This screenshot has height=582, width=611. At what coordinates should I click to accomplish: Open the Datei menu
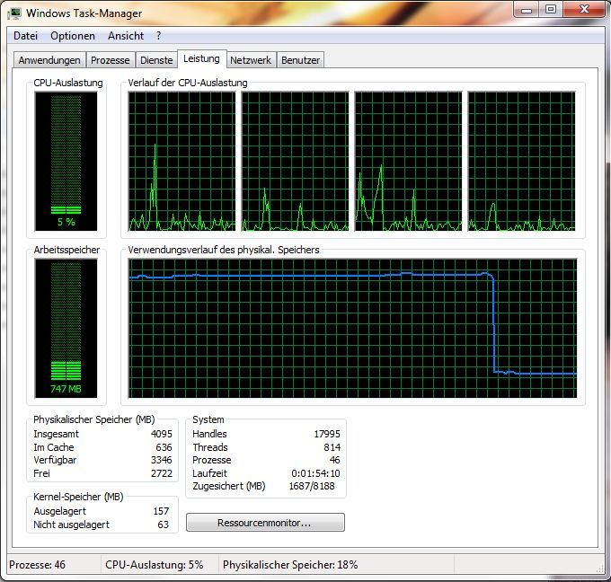click(x=25, y=36)
